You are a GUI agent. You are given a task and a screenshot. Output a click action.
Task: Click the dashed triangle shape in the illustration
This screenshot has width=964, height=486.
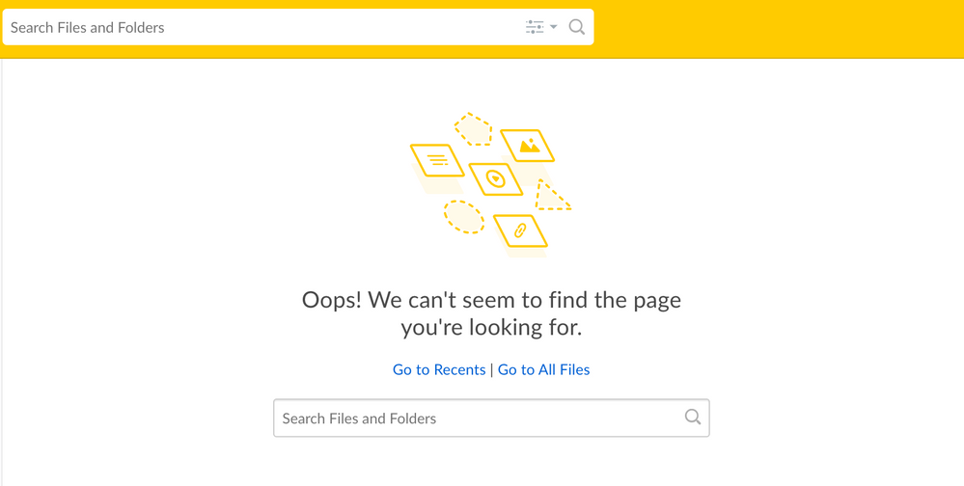pos(551,195)
